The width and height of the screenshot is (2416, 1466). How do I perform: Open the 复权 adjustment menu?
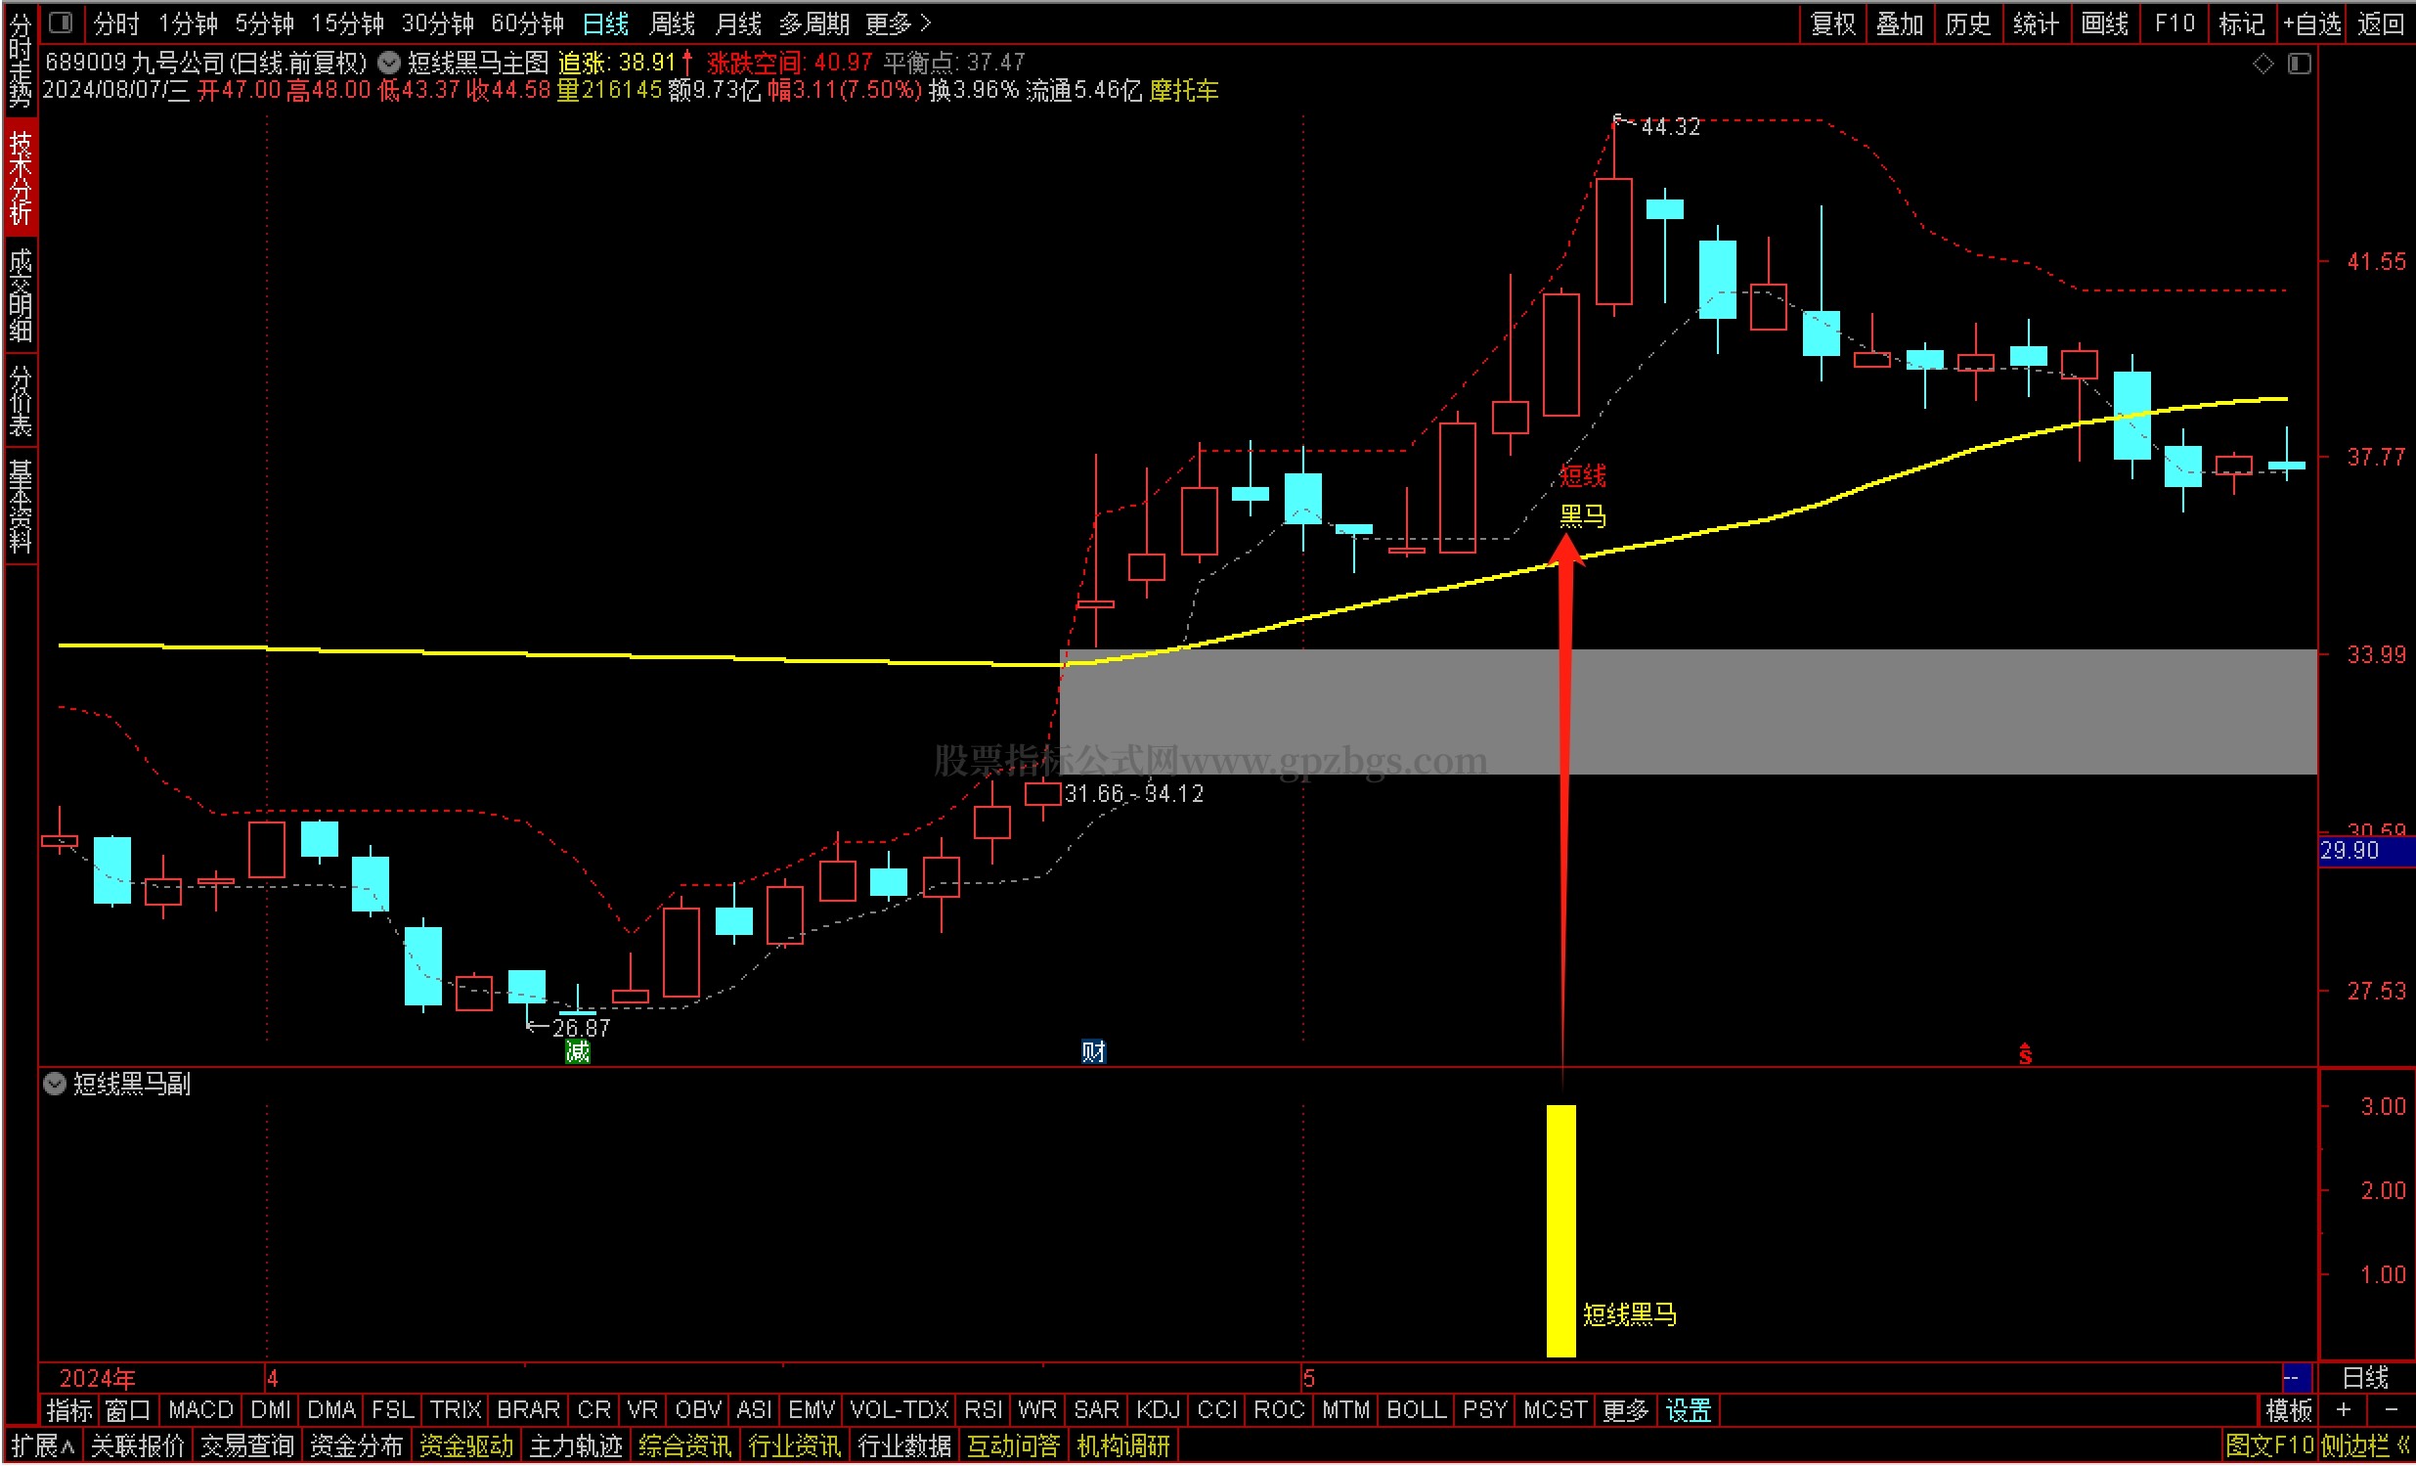pos(1832,22)
